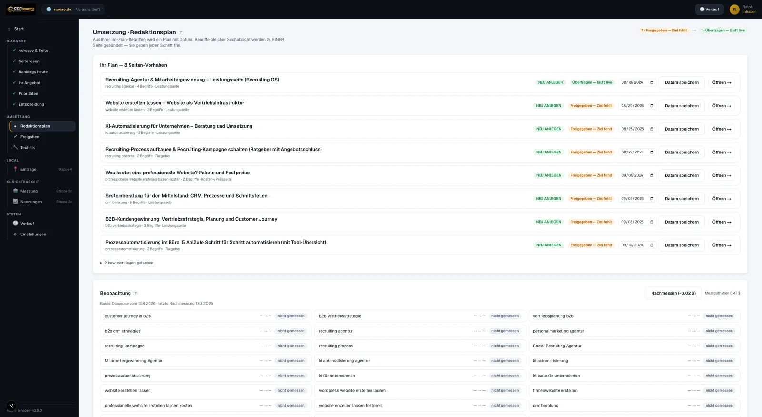This screenshot has width=762, height=417.
Task: Click the user avatar R in header
Action: [x=734, y=9]
